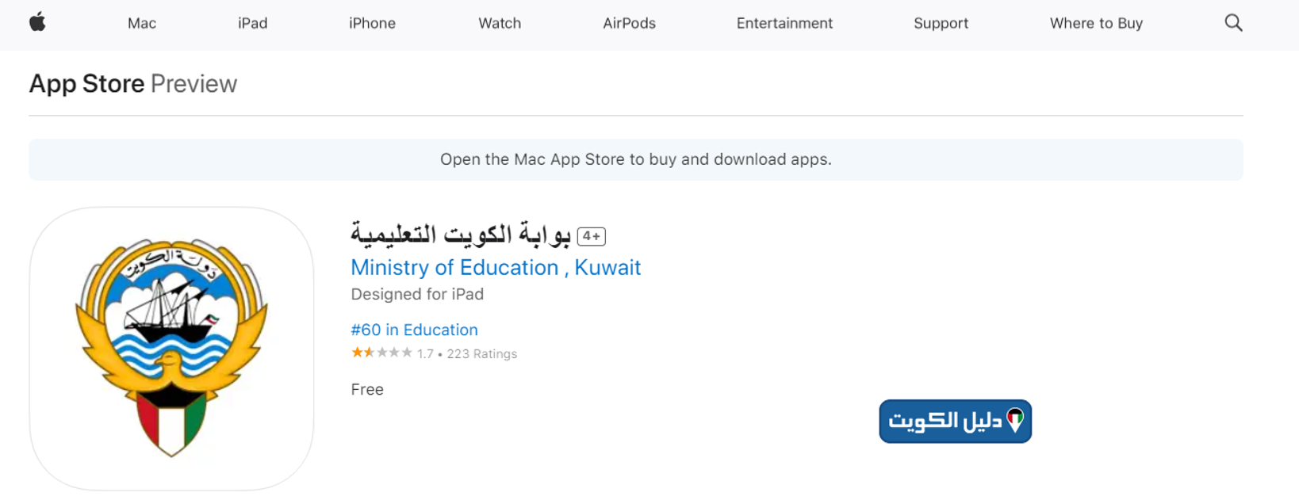Viewport: 1299px width, 500px height.
Task: Open the iPad menu item
Action: (252, 24)
